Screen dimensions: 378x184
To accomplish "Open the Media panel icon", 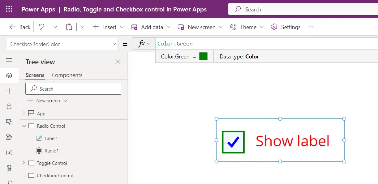I will click(x=9, y=122).
